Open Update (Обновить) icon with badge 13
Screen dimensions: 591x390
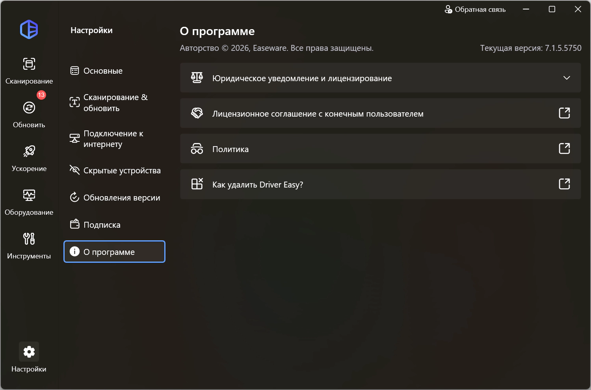pos(29,108)
